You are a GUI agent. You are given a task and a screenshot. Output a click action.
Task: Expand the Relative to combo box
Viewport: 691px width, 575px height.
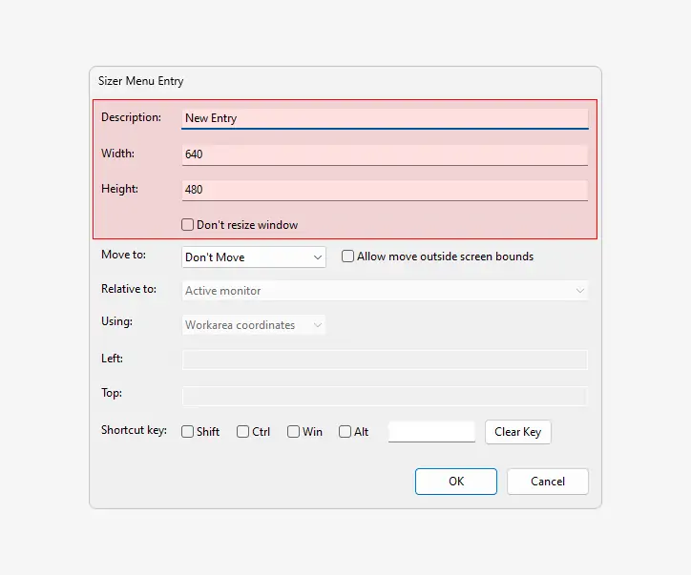click(384, 291)
